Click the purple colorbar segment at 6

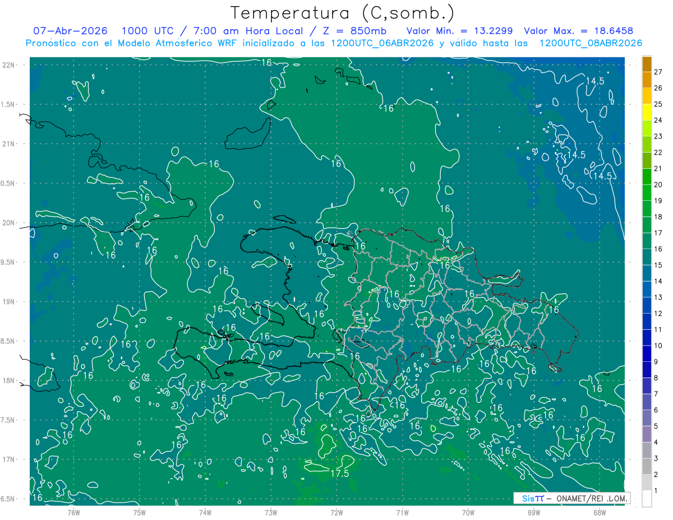pos(647,402)
